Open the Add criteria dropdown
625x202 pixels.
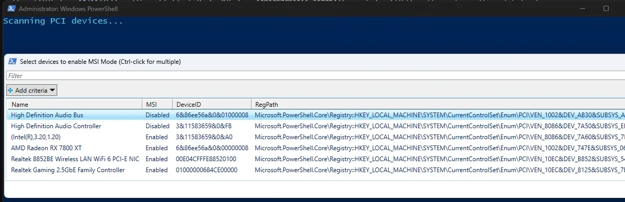click(32, 90)
